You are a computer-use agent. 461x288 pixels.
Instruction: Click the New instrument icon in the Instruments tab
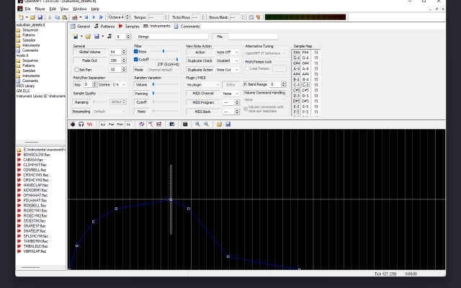[76, 37]
